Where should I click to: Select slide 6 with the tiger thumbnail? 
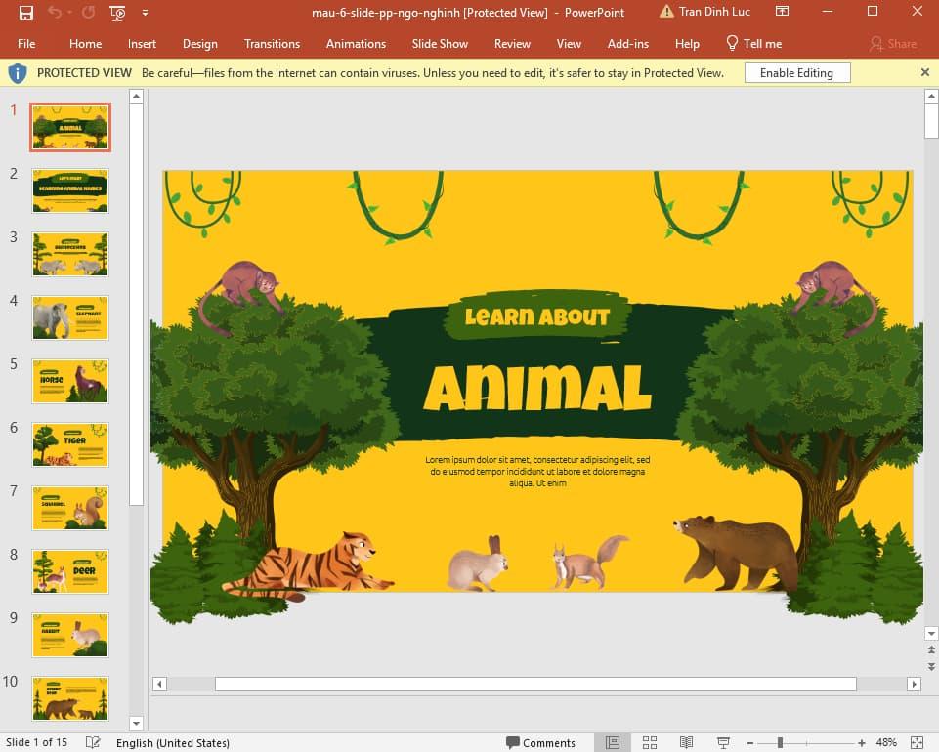tap(69, 444)
